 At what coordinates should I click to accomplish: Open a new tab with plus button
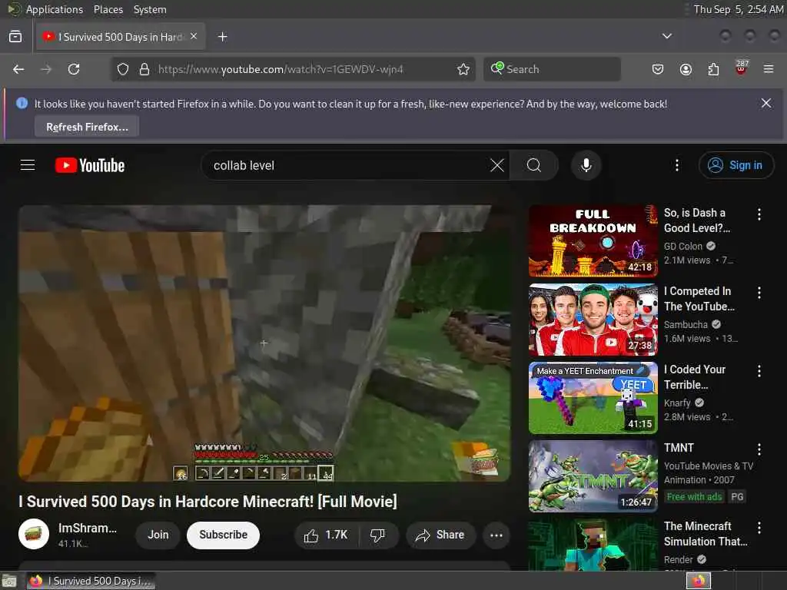(x=223, y=37)
